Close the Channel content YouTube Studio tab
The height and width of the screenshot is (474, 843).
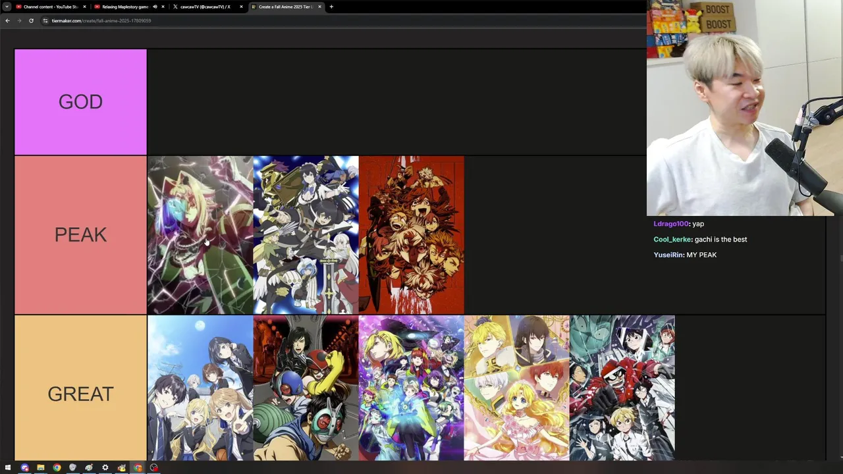click(84, 7)
